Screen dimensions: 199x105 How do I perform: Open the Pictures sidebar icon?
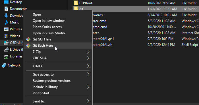[6, 29]
